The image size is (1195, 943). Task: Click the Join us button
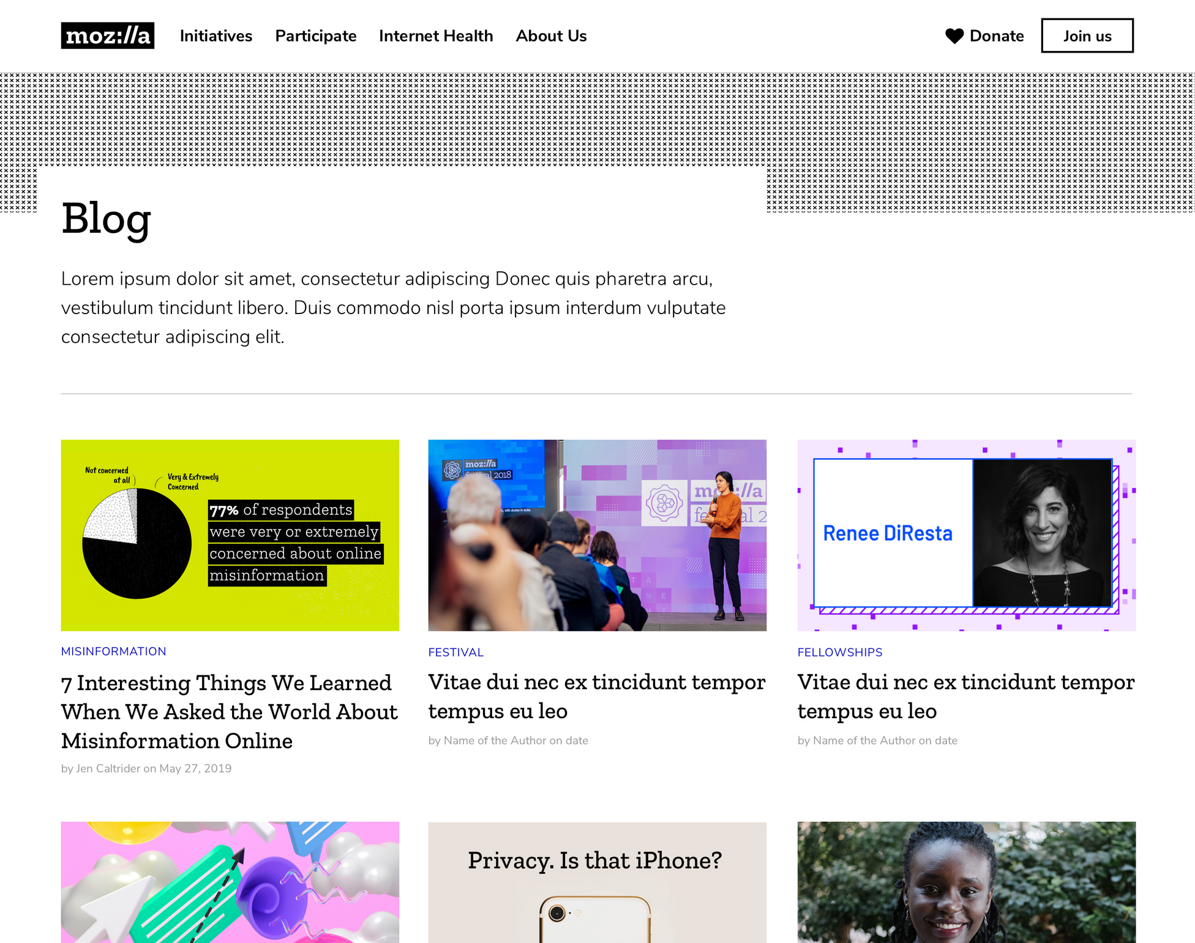pos(1087,36)
